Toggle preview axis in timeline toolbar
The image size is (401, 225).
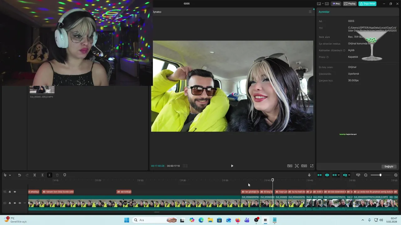(x=345, y=175)
